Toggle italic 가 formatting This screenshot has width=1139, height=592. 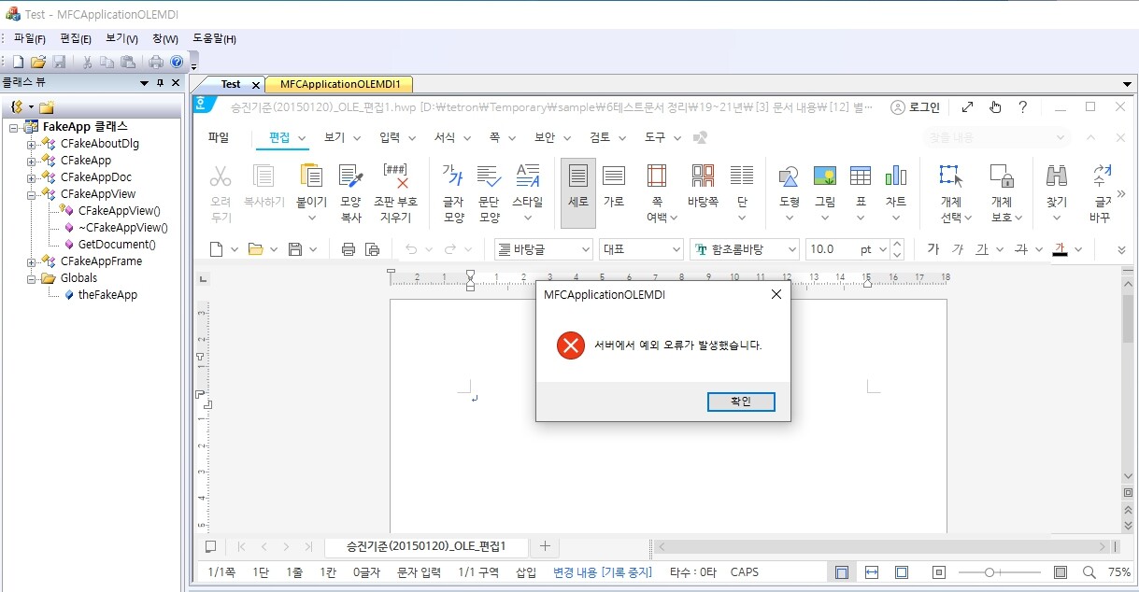click(958, 249)
